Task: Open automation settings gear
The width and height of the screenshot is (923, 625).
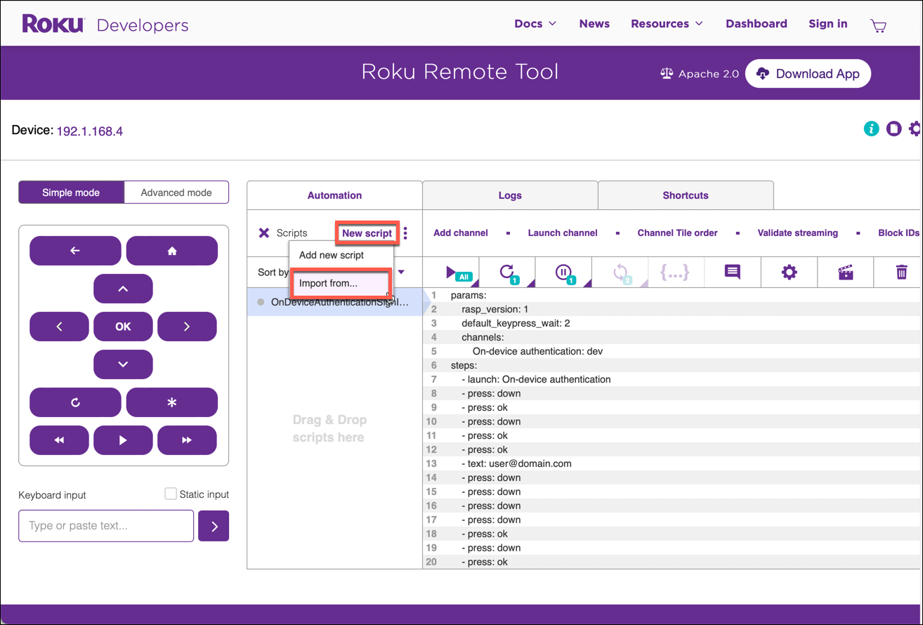Action: (x=789, y=272)
